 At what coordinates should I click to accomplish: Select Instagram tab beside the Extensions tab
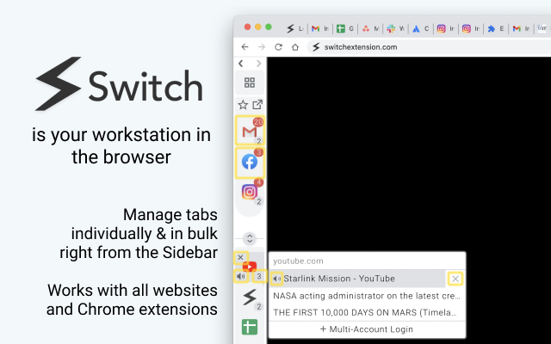pos(471,28)
